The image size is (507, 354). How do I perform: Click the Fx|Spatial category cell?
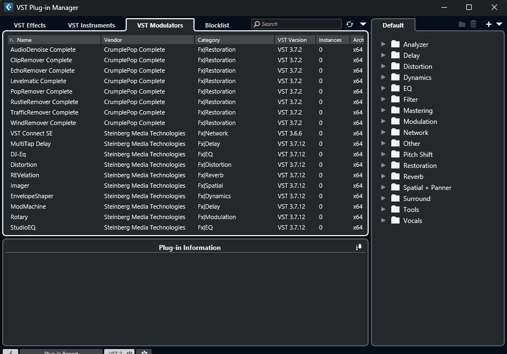click(210, 186)
